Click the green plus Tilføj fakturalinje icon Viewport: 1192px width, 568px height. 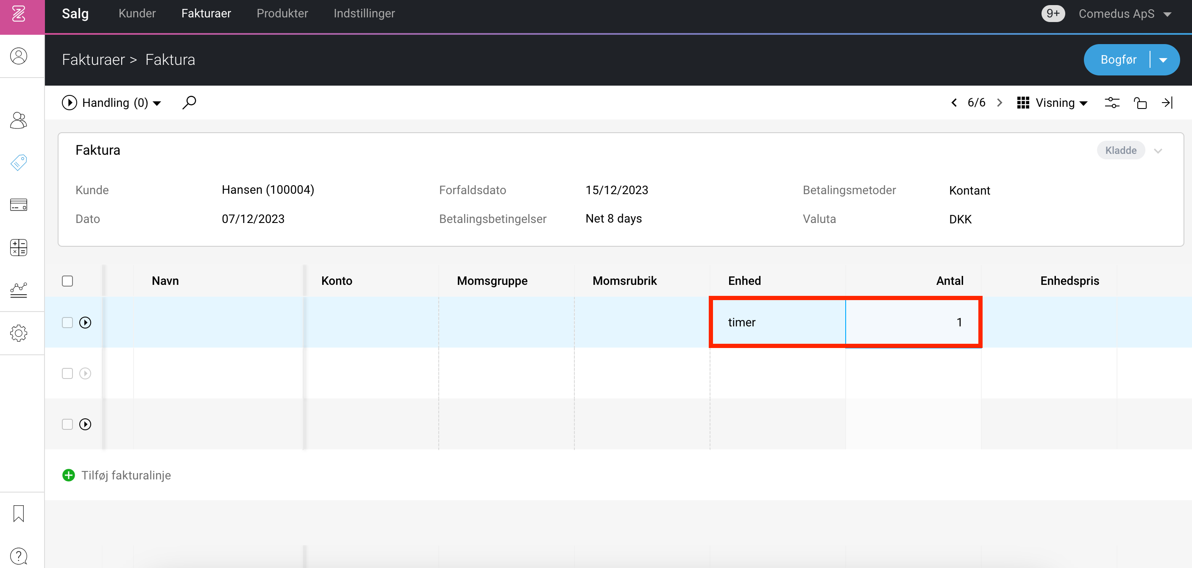click(x=69, y=475)
